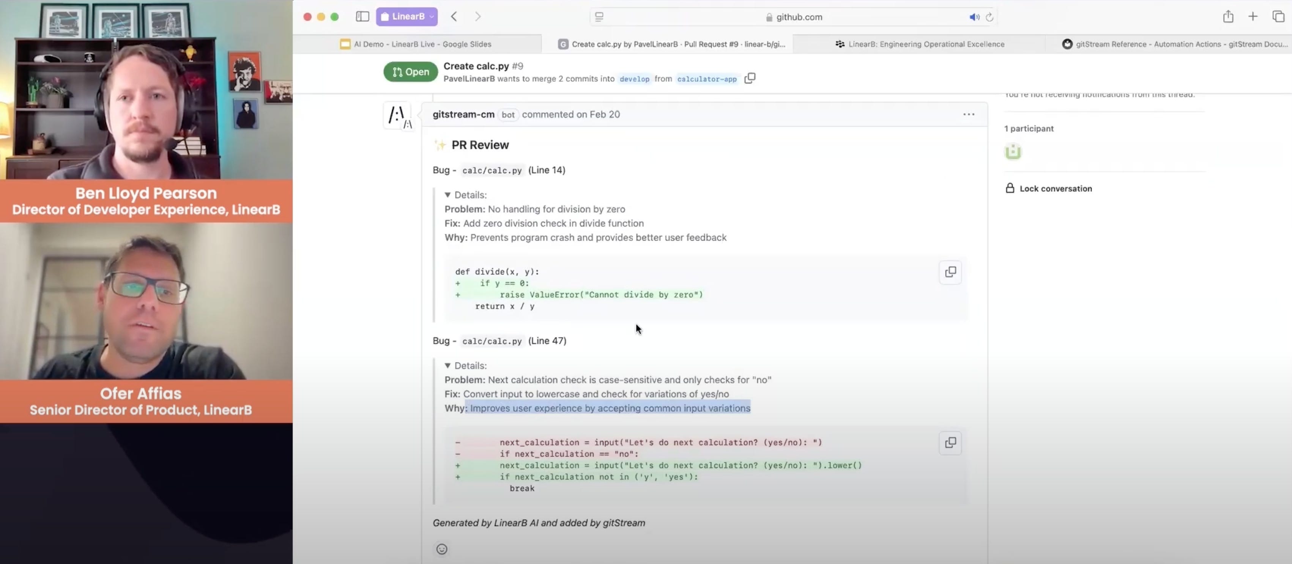Copy the branch name with the copy icon

pos(750,78)
